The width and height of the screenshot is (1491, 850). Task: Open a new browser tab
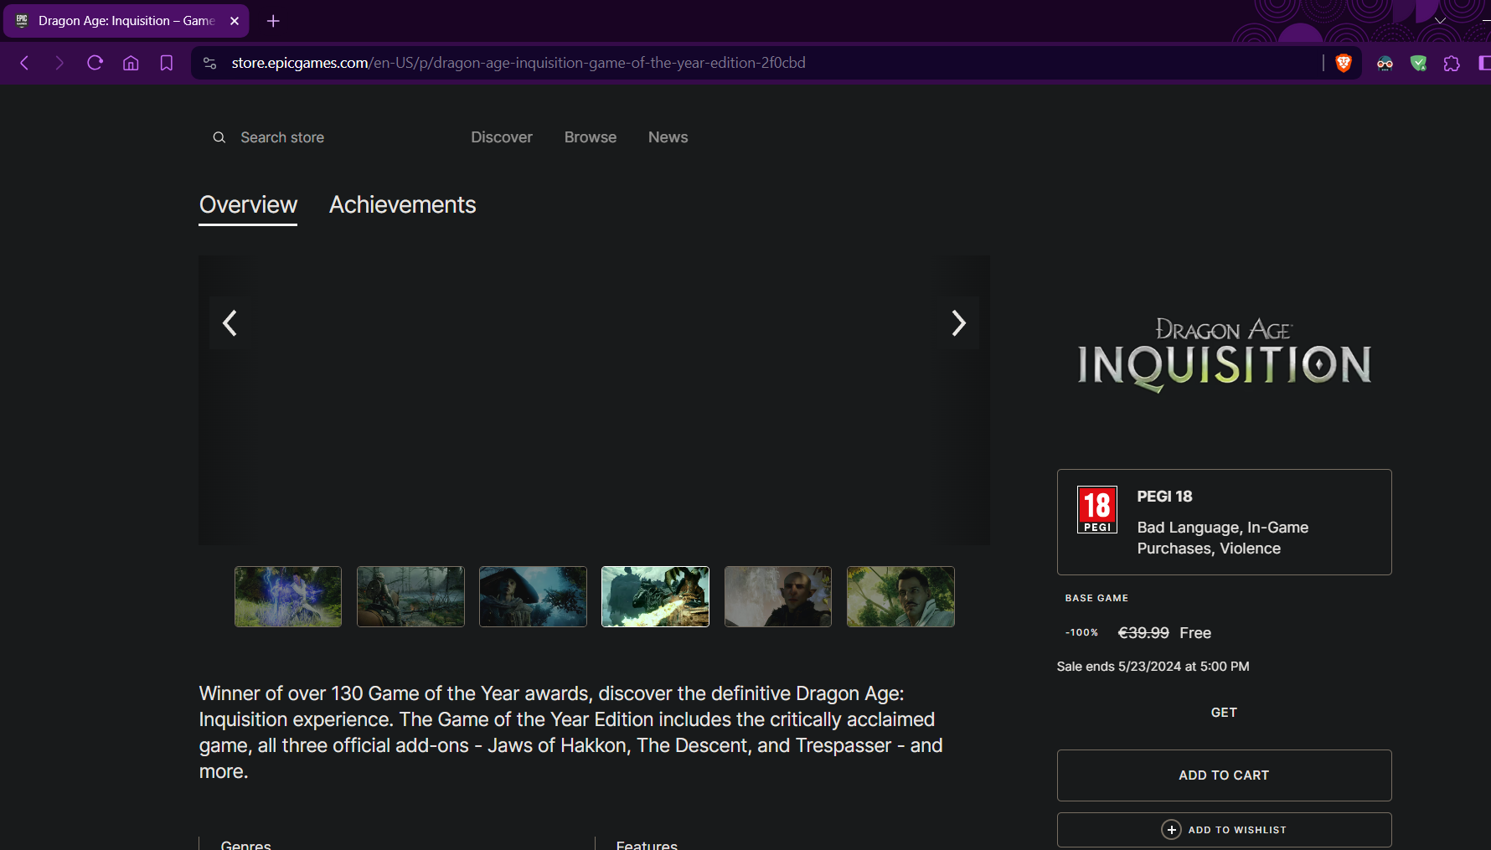coord(273,21)
